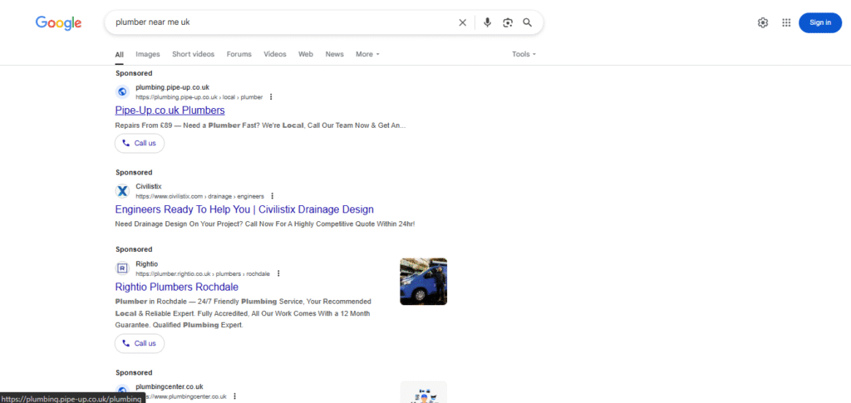Click the magnifying glass search icon
The image size is (851, 403).
528,22
